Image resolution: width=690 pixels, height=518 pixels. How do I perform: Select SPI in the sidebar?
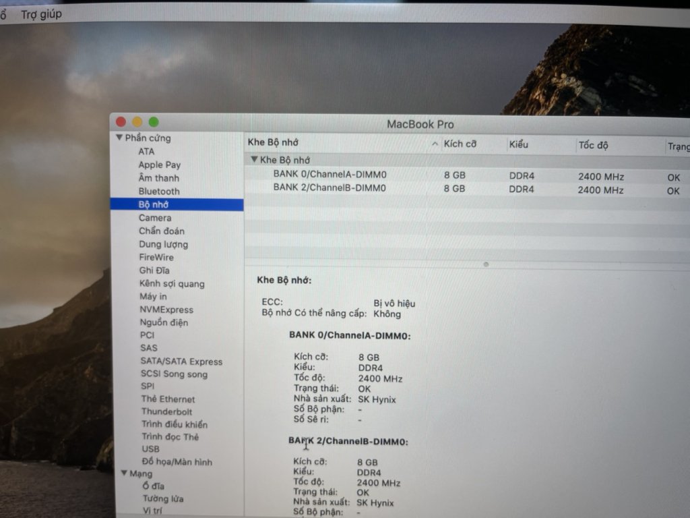tap(148, 386)
